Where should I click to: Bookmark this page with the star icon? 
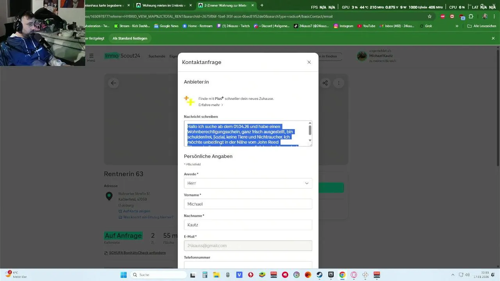click(430, 16)
